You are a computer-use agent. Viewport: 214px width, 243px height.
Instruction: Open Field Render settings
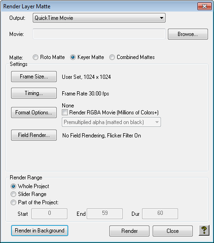(34, 135)
